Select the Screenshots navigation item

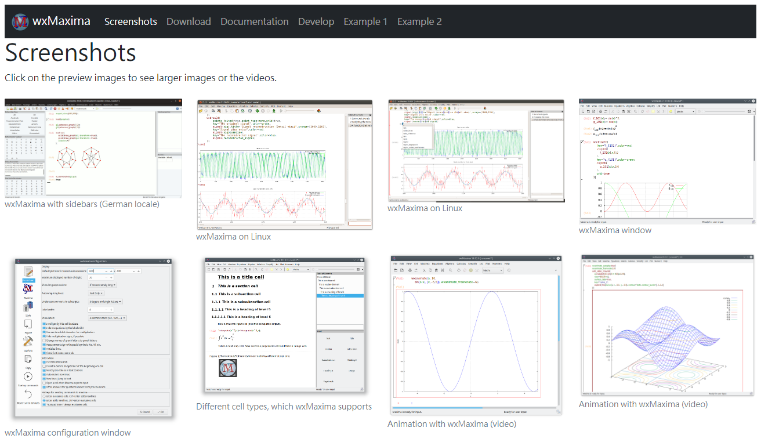tap(131, 21)
